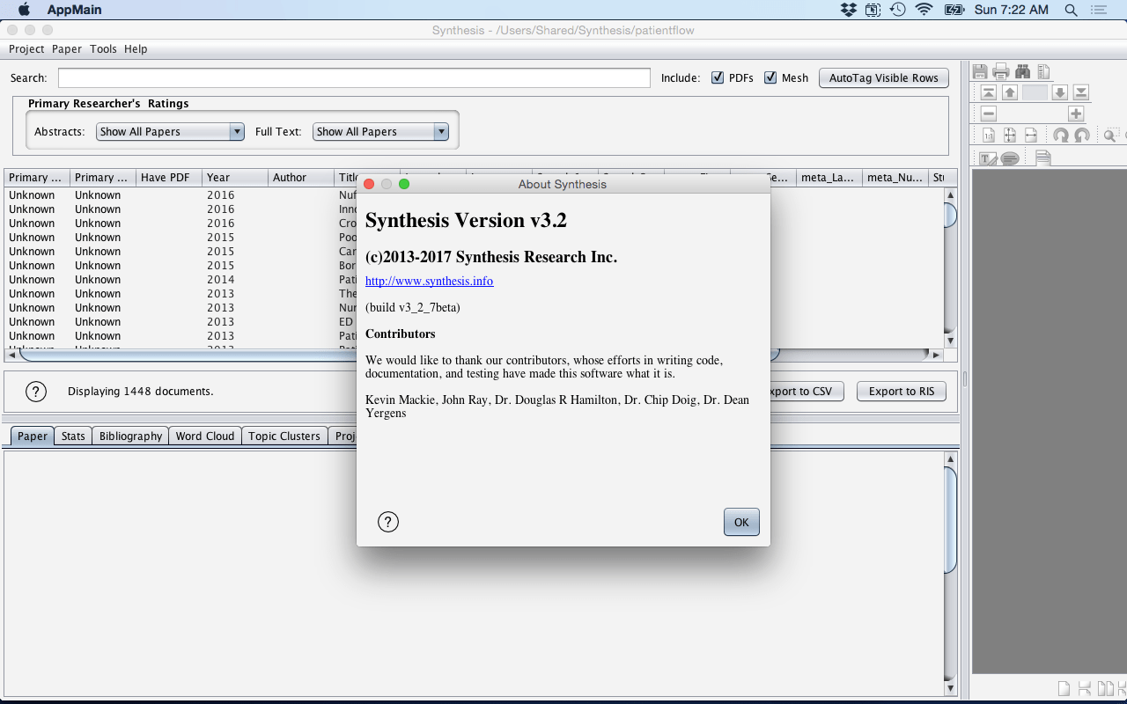Switch to the Stats tab
Screen dimensions: 1127x704
(73, 436)
